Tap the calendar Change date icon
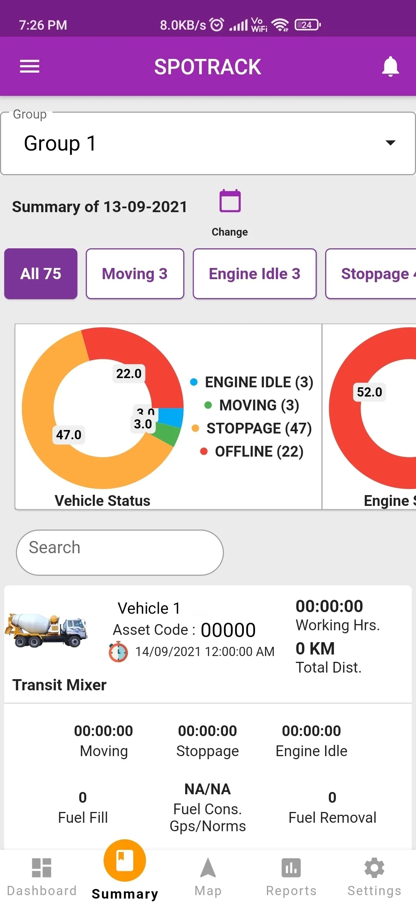This screenshot has width=416, height=924. tap(230, 201)
